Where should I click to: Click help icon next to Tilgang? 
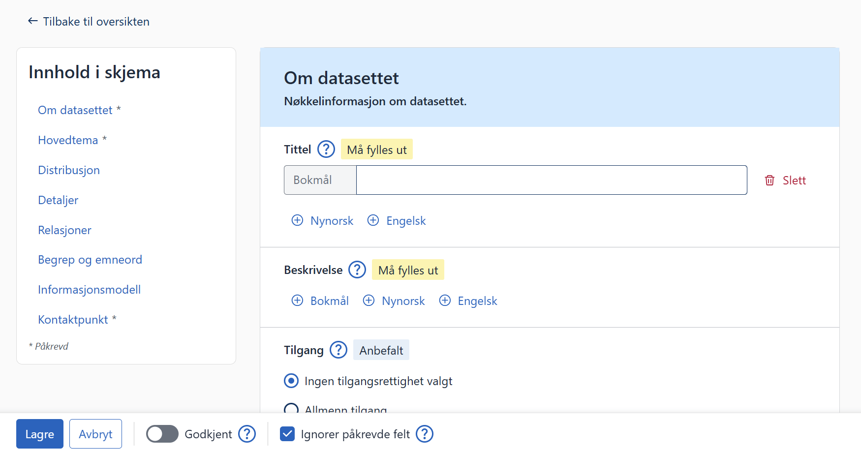(x=338, y=350)
